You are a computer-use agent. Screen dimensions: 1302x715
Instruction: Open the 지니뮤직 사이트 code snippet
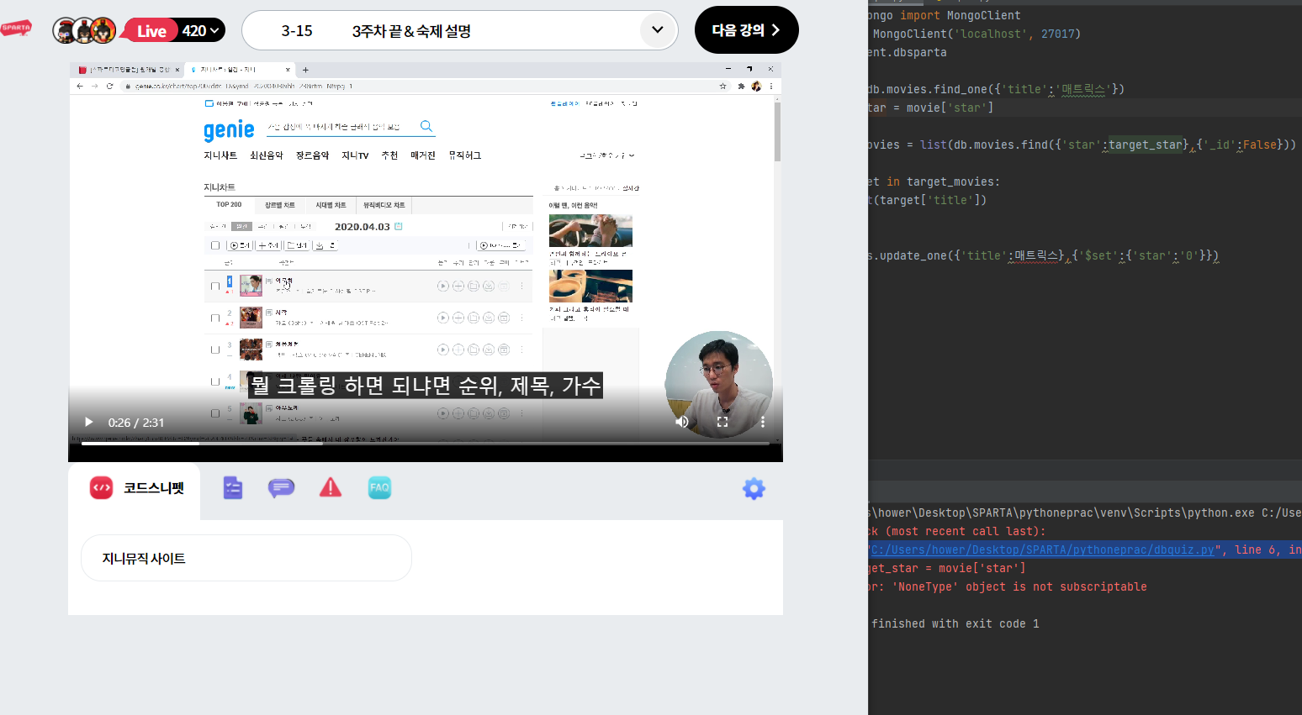pyautogui.click(x=246, y=558)
